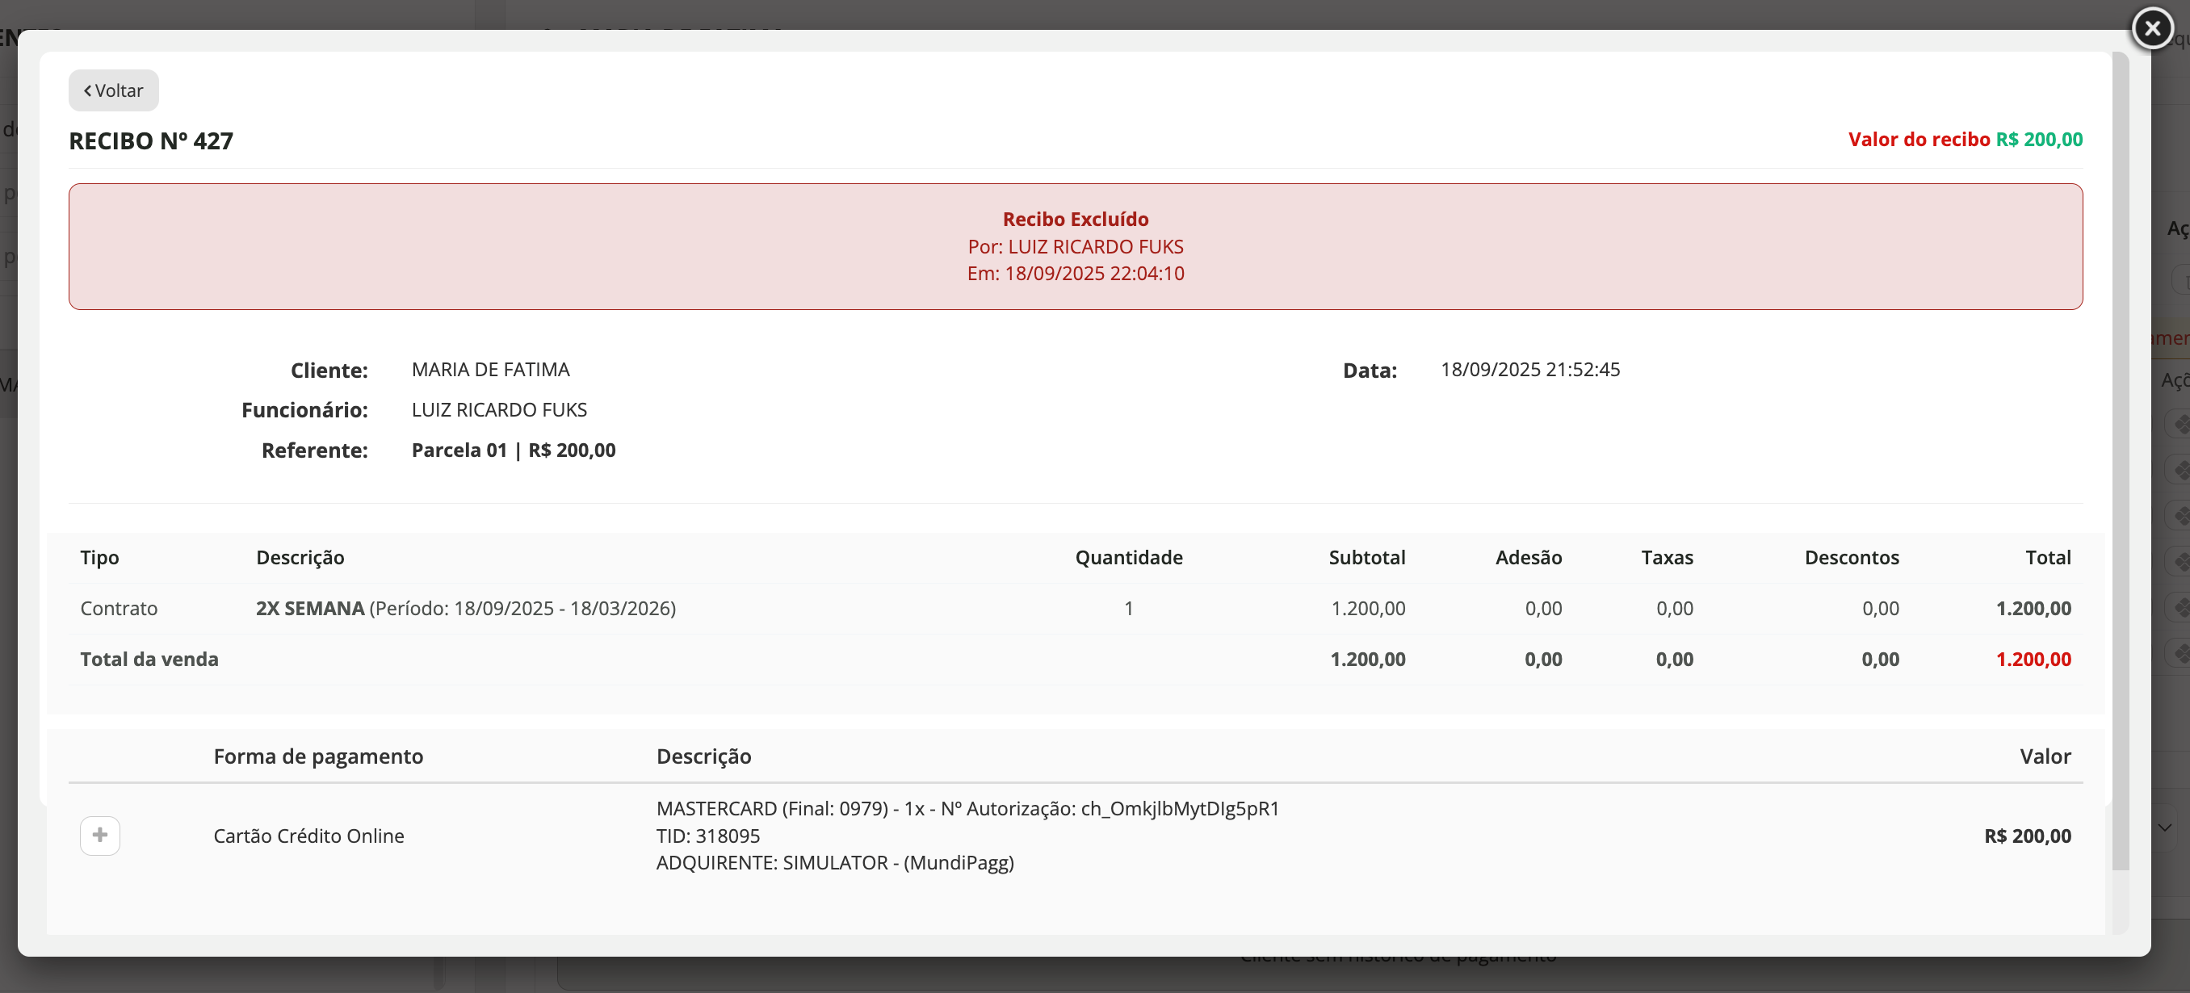This screenshot has width=2190, height=993.
Task: Click the Voltar back button
Action: pyautogui.click(x=113, y=90)
